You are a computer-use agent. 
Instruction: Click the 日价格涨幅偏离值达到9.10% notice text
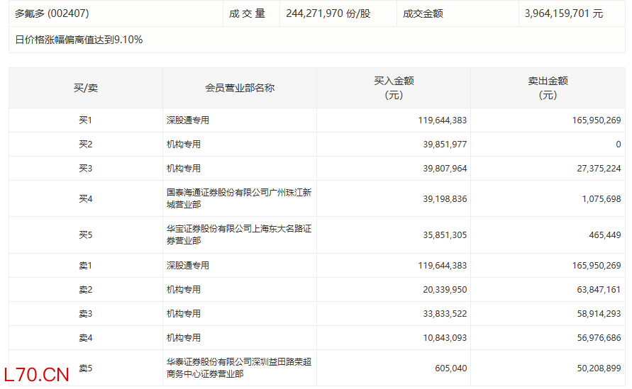tap(79, 40)
